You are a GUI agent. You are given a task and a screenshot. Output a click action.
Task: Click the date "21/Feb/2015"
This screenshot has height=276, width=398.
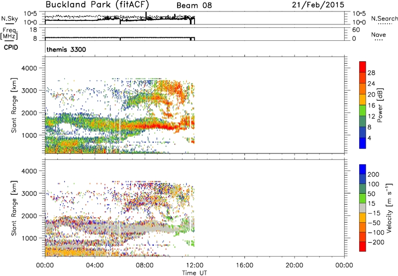[318, 5]
